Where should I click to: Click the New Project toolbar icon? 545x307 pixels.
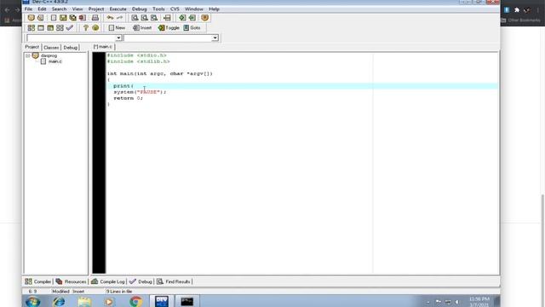[31, 18]
